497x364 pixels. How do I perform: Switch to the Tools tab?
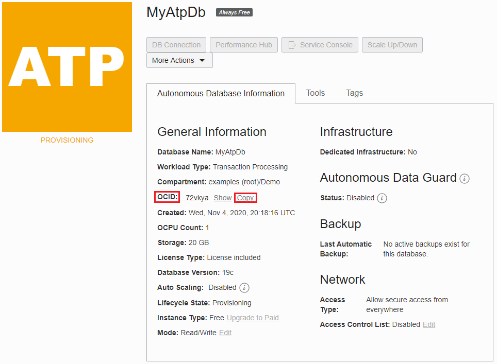(316, 93)
